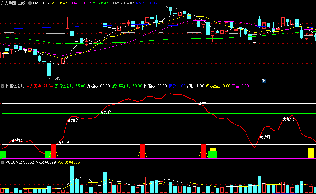Click the high price marker near the peak
This screenshot has height=194, width=316.
tap(172, 8)
